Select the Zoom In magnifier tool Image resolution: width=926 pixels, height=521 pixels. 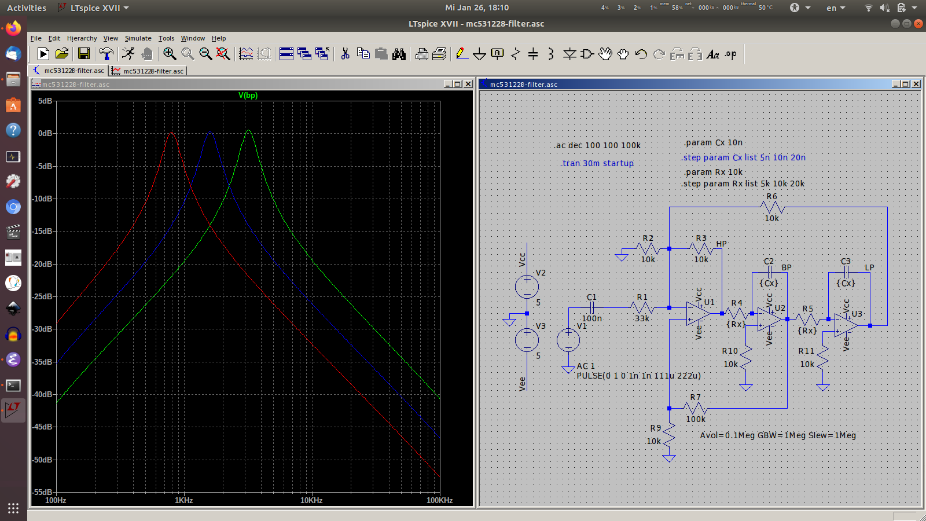click(x=170, y=54)
